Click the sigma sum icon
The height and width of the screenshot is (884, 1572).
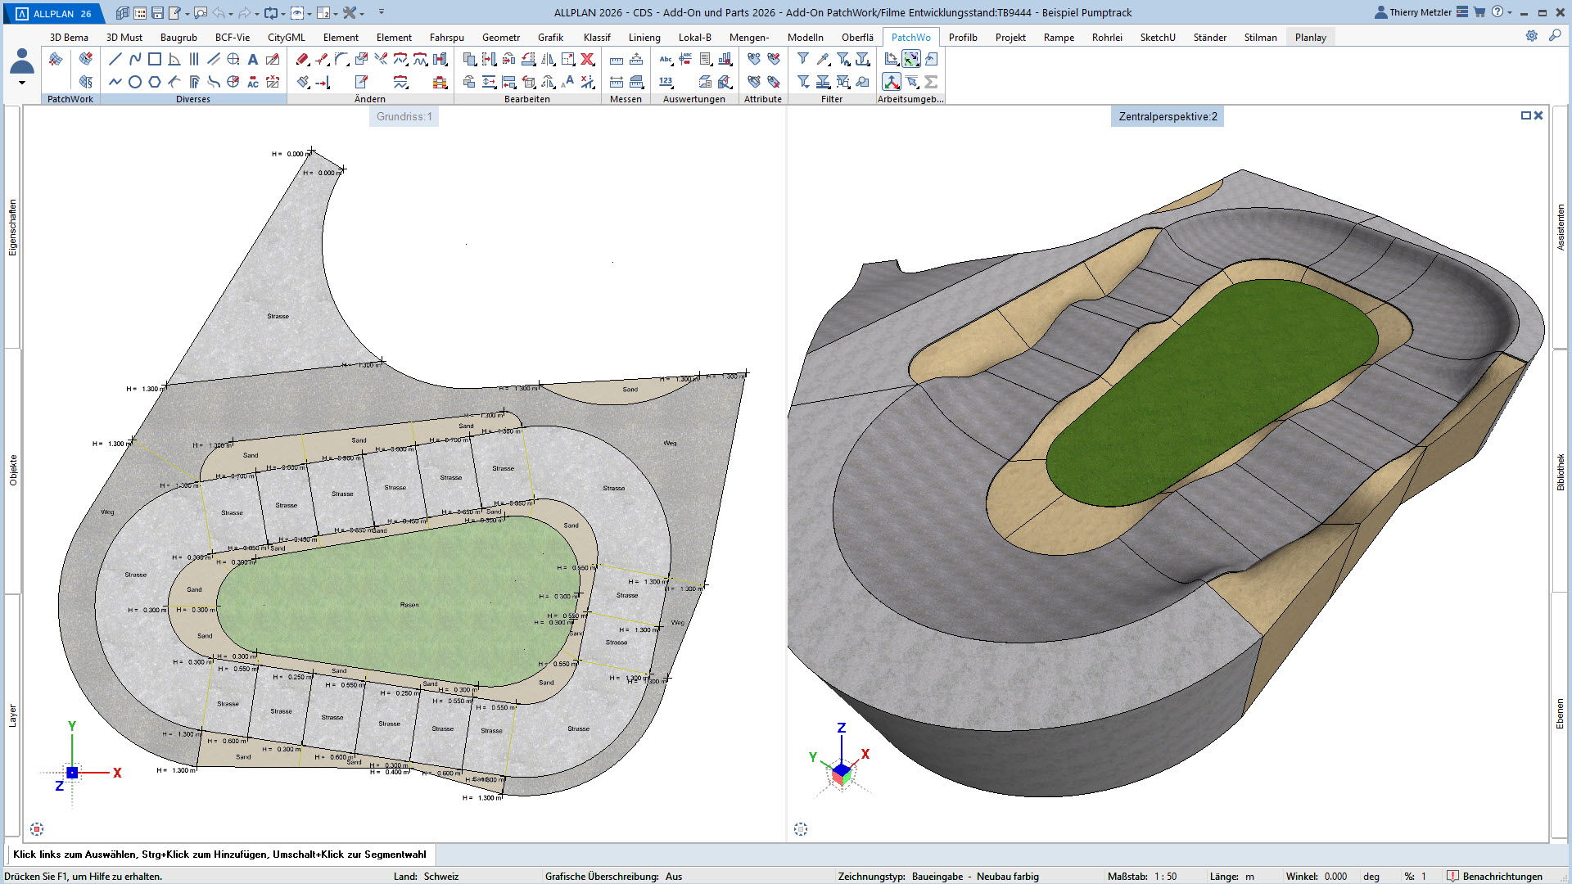tap(931, 82)
